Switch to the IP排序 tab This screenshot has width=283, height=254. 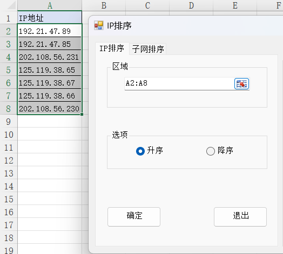(112, 48)
